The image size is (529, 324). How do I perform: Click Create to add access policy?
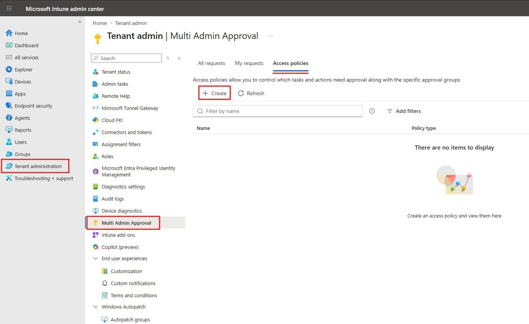[x=214, y=93]
